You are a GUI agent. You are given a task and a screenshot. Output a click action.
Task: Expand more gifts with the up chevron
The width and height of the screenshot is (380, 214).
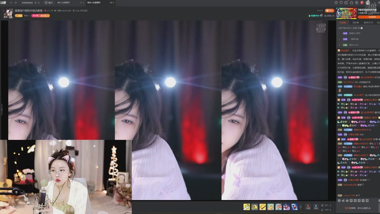(x=301, y=207)
